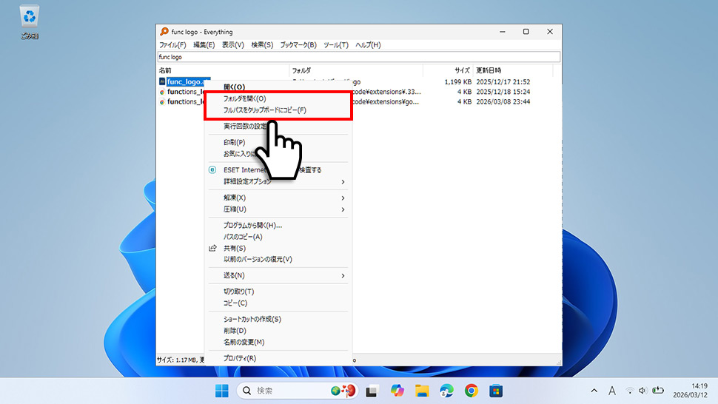Image resolution: width=718 pixels, height=404 pixels.
Task: Expand the 詳細設定オプション submenu
Action: click(x=278, y=181)
